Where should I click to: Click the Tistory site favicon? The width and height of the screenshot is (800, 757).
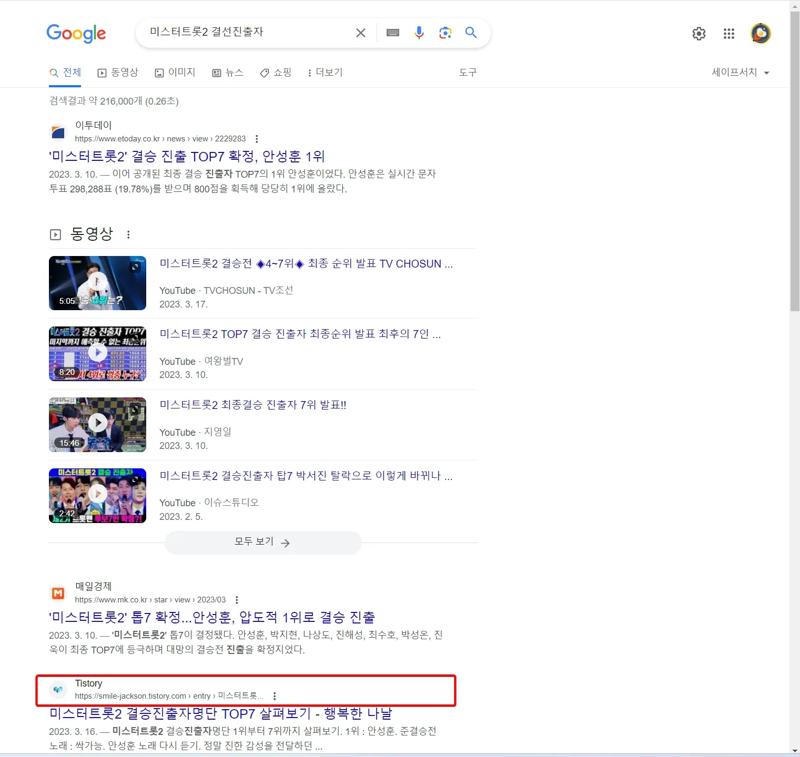tap(58, 689)
